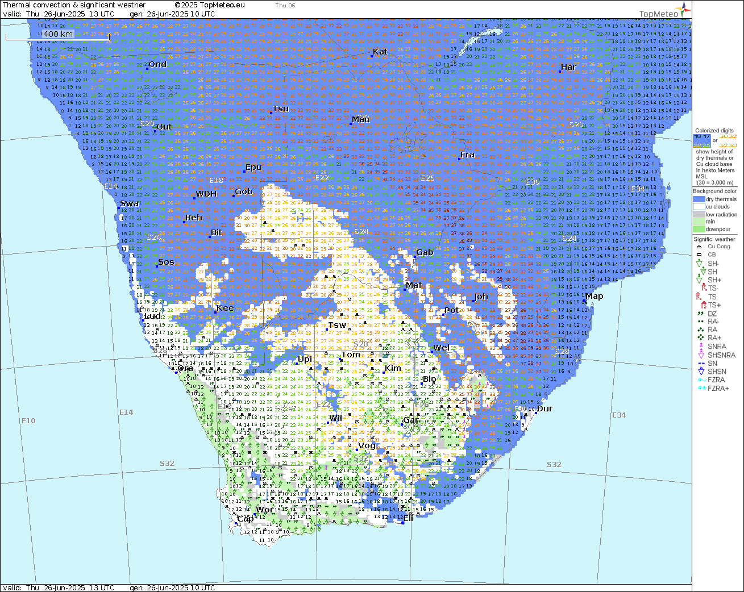The image size is (744, 592).
Task: Click the Lud city label
Action: coord(152,316)
